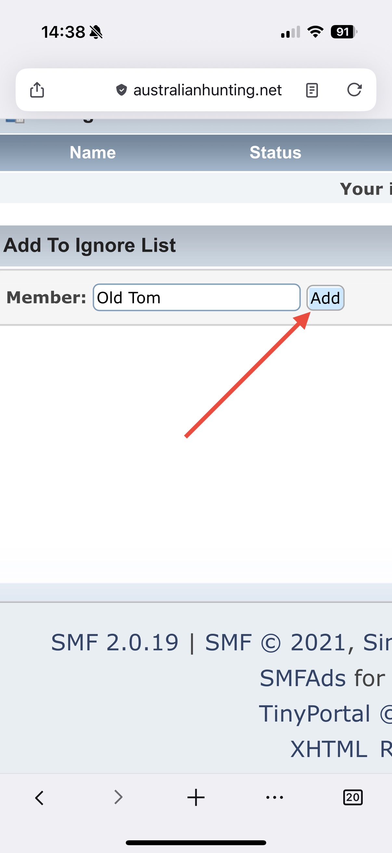Tap the reload page icon
Viewport: 392px width, 853px height.
click(x=354, y=90)
